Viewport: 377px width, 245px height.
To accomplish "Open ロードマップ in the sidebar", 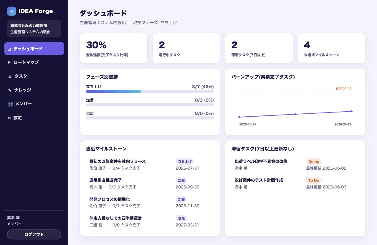I will point(34,62).
